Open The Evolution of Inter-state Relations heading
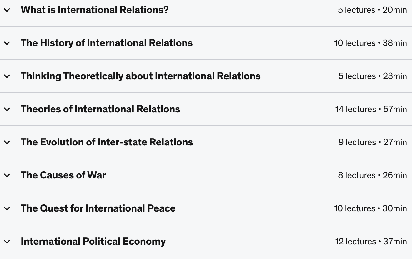This screenshot has height=259, width=412. 107,142
